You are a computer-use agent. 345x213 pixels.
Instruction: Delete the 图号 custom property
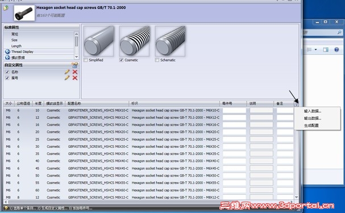[x=75, y=78]
